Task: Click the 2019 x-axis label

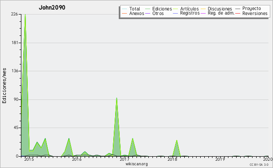Action: coord(220,159)
